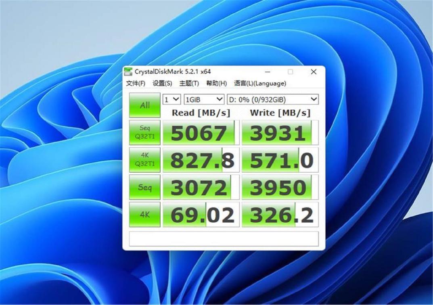Screen dimensions: 433x305
Task: Click the 571.0 4K Q32T1 write value
Action: (x=280, y=160)
